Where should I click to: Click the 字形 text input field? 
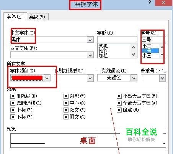point(117,40)
